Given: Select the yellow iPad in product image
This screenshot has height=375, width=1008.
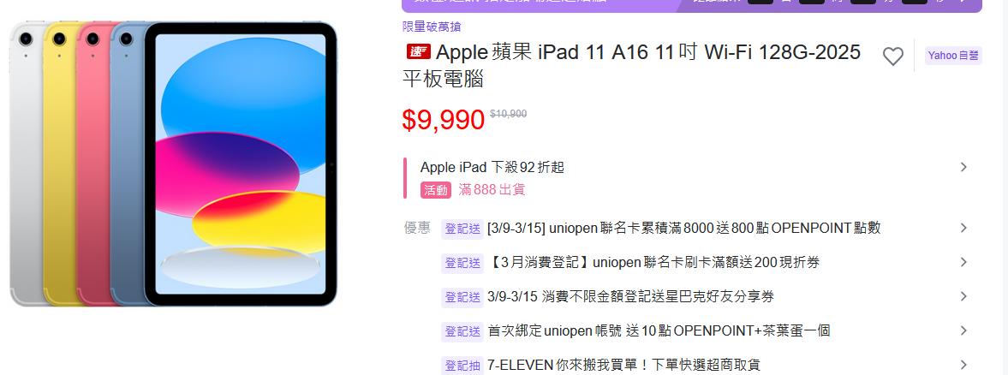Looking at the screenshot, I should 59,164.
